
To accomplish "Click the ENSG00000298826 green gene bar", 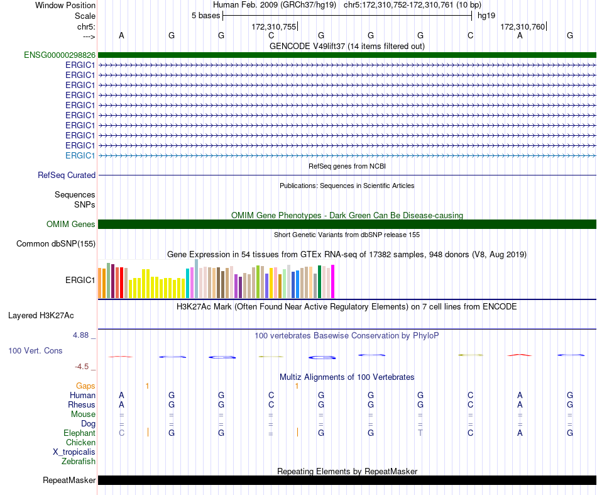I will coord(347,55).
